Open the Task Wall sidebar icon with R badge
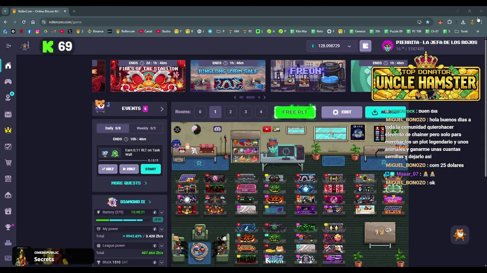The height and width of the screenshot is (273, 487). [x=8, y=97]
